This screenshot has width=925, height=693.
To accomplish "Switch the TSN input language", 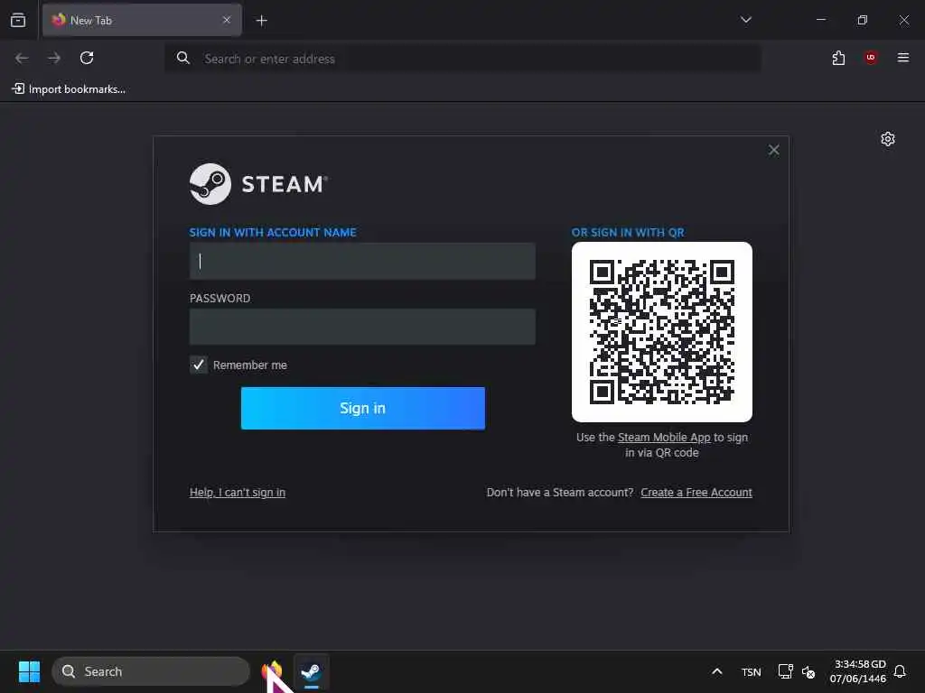I will pos(751,671).
